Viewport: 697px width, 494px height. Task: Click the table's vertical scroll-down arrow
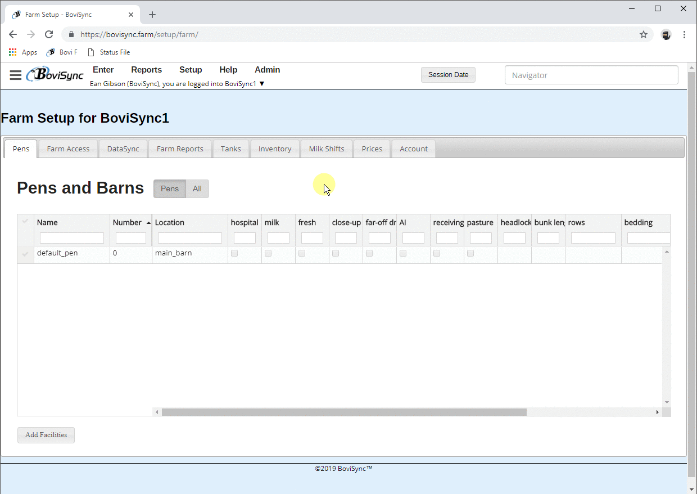tap(667, 402)
